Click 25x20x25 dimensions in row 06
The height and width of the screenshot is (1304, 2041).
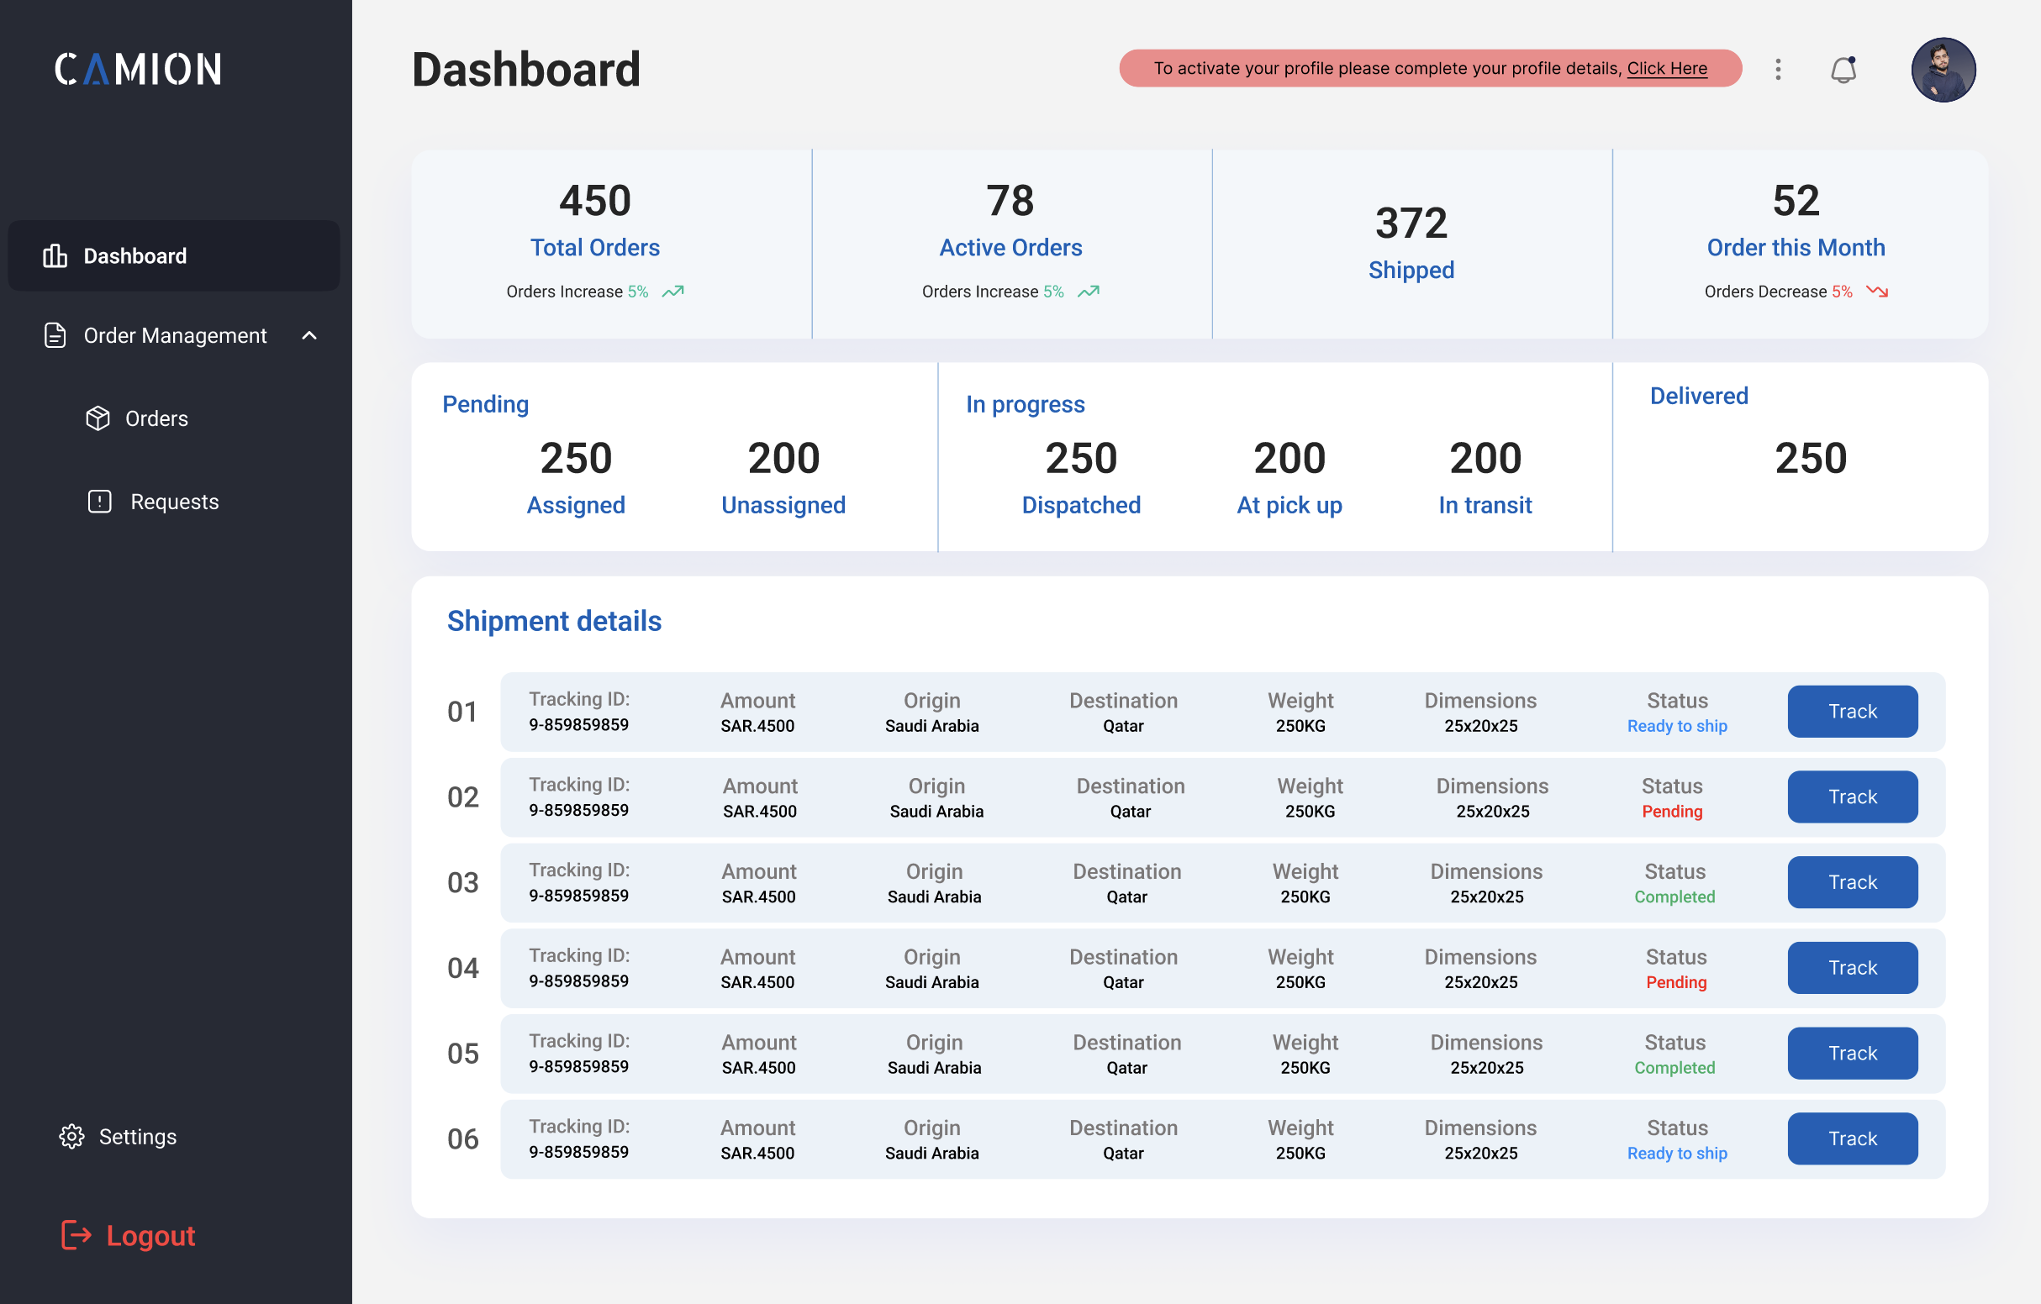click(1481, 1153)
